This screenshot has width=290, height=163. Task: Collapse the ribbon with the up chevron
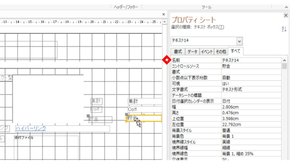point(286,7)
